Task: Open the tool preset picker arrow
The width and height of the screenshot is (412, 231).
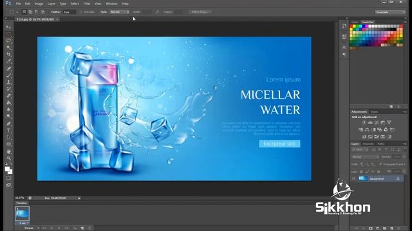Action: [17, 12]
